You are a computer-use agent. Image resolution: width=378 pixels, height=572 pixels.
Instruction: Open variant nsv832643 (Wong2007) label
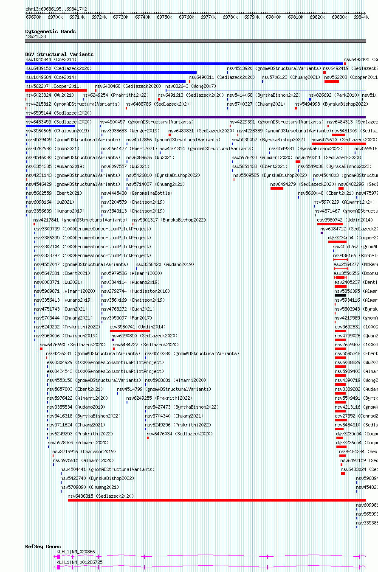point(191,86)
